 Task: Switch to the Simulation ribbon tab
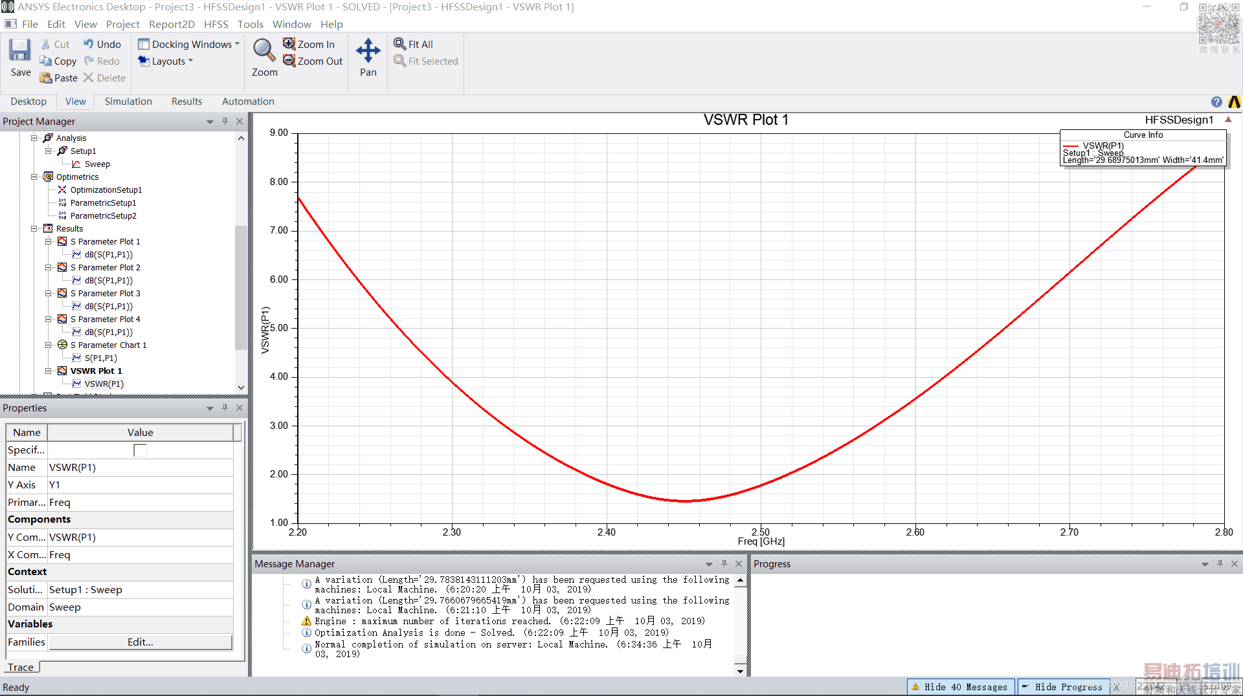click(128, 102)
